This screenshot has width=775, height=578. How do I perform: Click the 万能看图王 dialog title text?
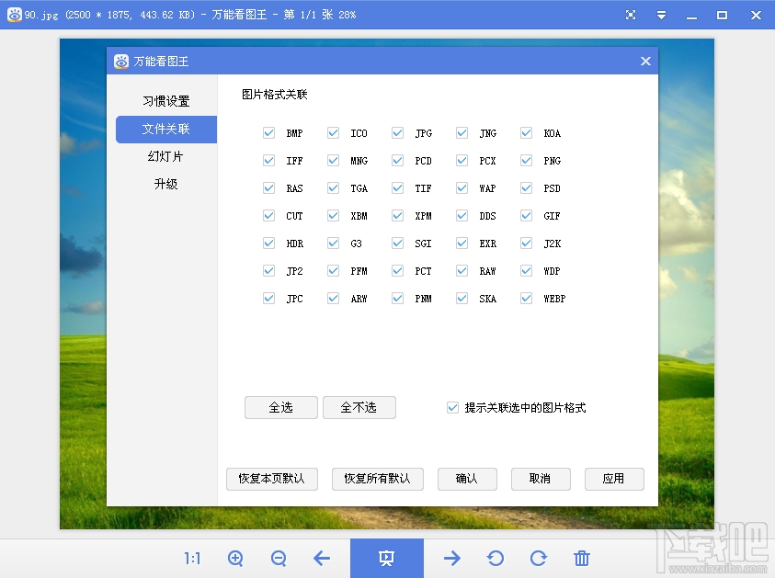point(161,62)
